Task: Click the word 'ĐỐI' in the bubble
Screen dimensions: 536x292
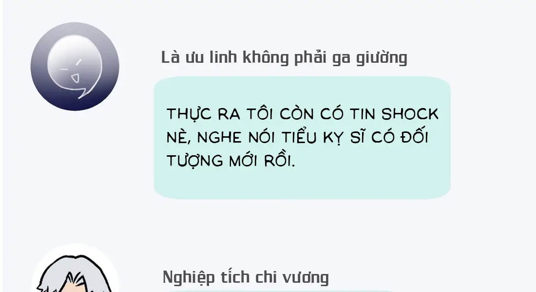Action: 415,137
